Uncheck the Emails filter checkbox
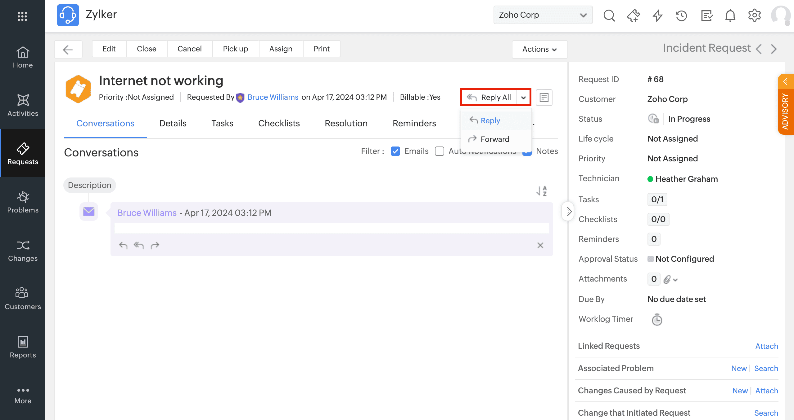This screenshot has width=794, height=420. (x=395, y=151)
